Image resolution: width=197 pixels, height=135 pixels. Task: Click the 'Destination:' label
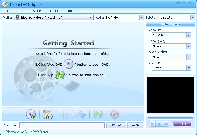pyautogui.click(x=11, y=125)
